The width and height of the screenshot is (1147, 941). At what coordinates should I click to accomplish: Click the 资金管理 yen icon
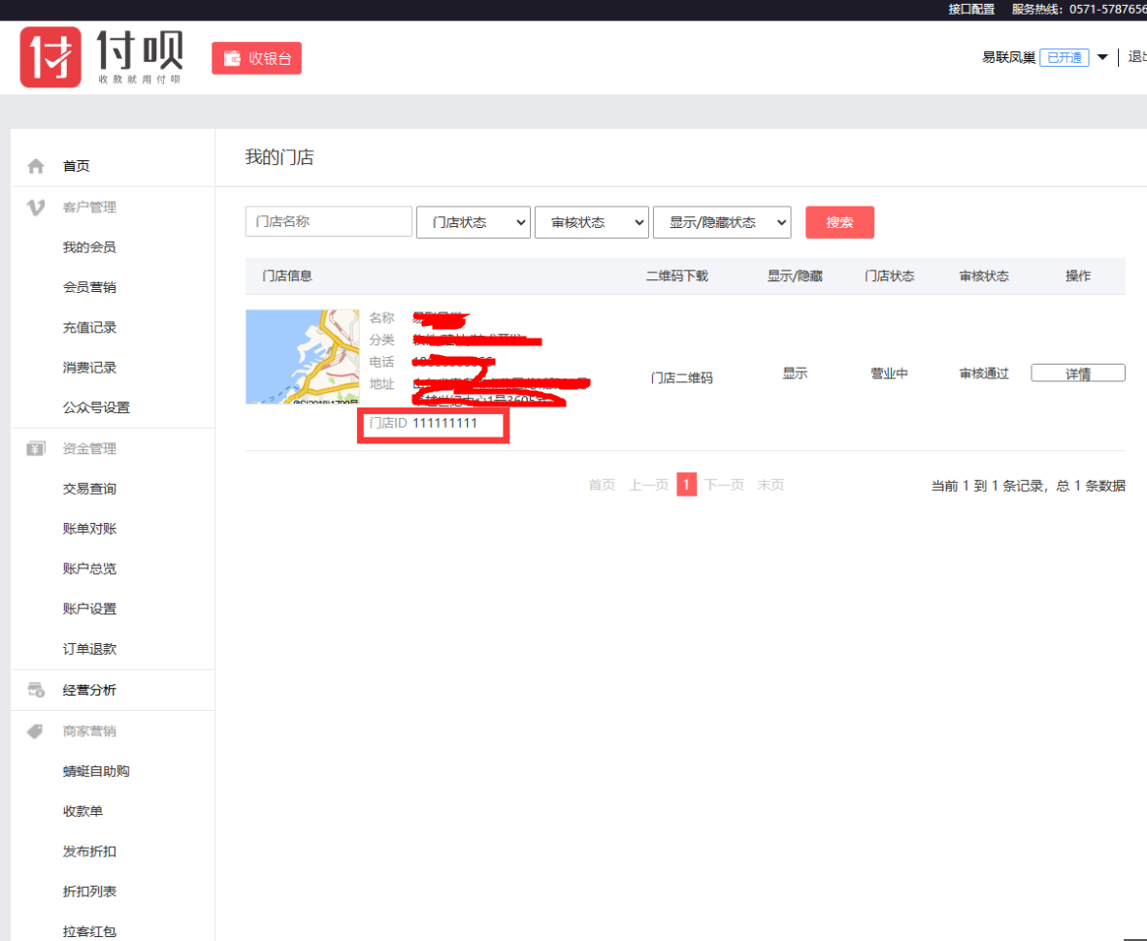36,448
